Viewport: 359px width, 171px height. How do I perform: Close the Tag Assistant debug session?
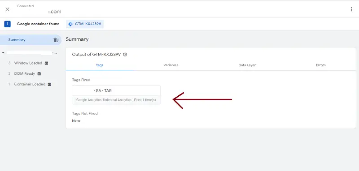[7, 9]
